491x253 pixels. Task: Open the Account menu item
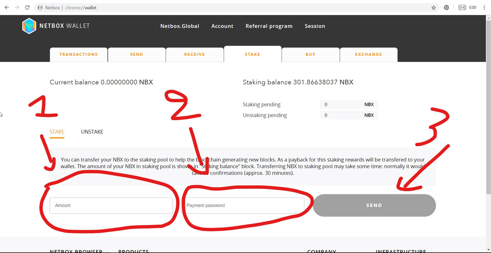222,26
